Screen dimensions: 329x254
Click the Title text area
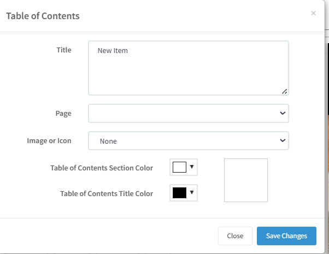pos(188,71)
